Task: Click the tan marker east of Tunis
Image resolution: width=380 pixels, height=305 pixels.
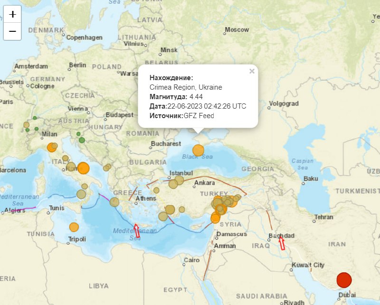Action: coord(81,194)
